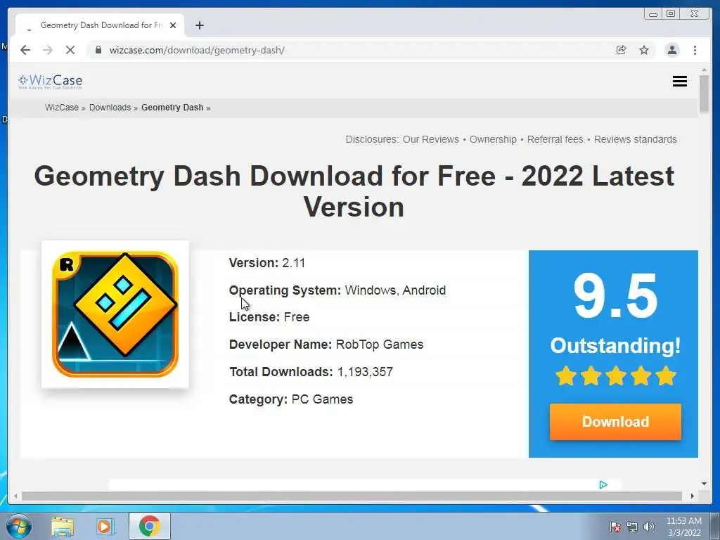Open Our Reviews disclosure link
This screenshot has width=720, height=540.
coord(431,139)
